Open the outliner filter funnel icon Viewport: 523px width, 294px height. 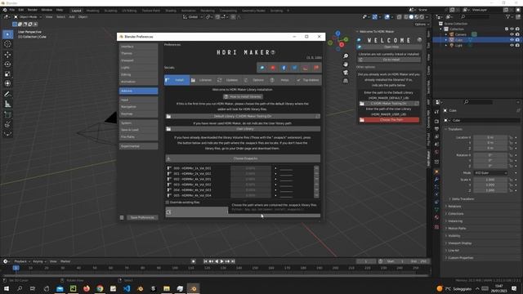point(508,16)
